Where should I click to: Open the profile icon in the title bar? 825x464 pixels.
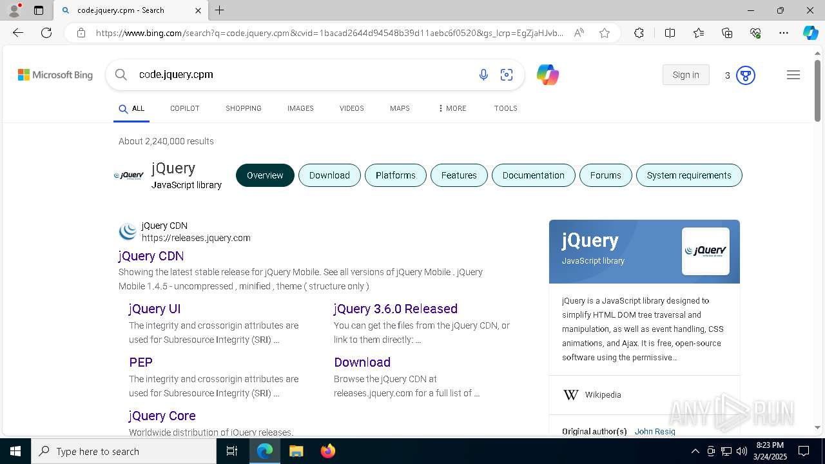(x=14, y=10)
